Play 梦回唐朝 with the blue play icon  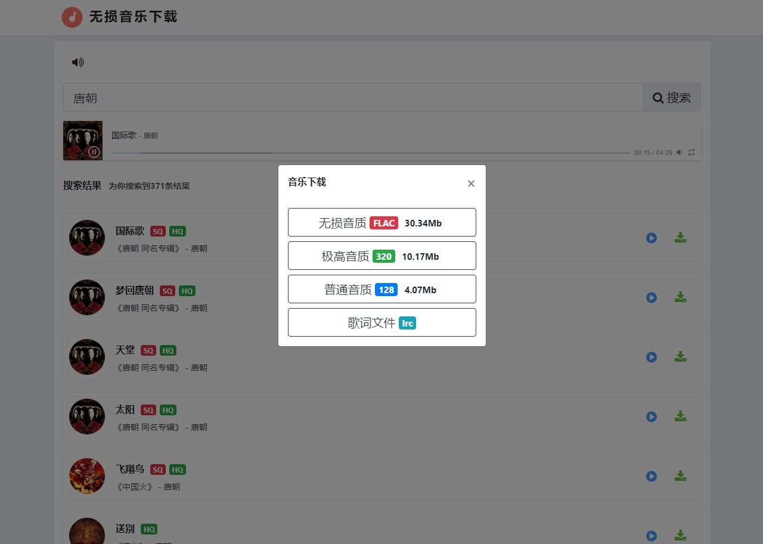click(651, 297)
